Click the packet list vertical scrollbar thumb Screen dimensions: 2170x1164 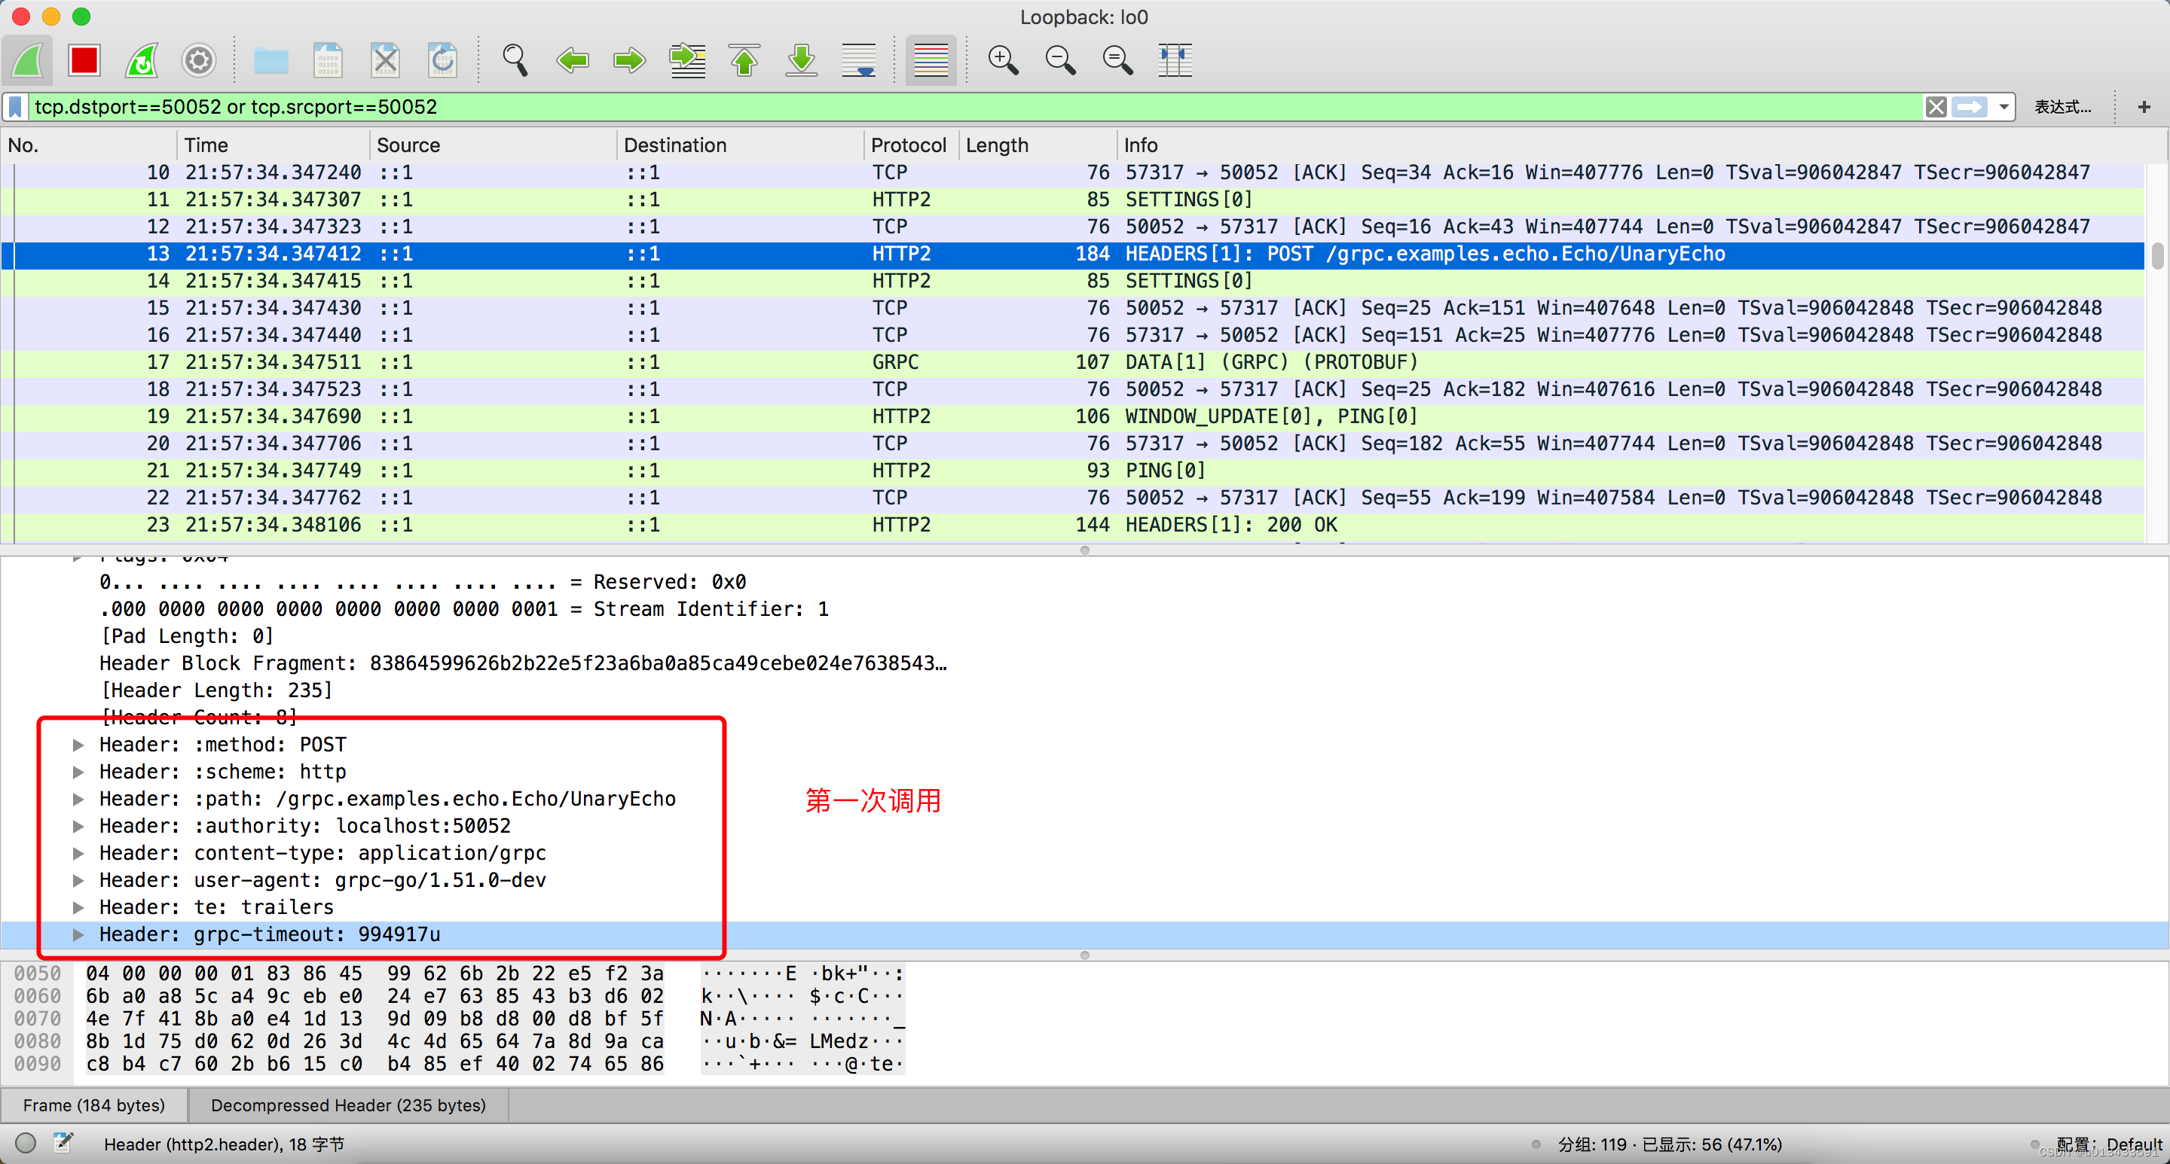point(2156,254)
